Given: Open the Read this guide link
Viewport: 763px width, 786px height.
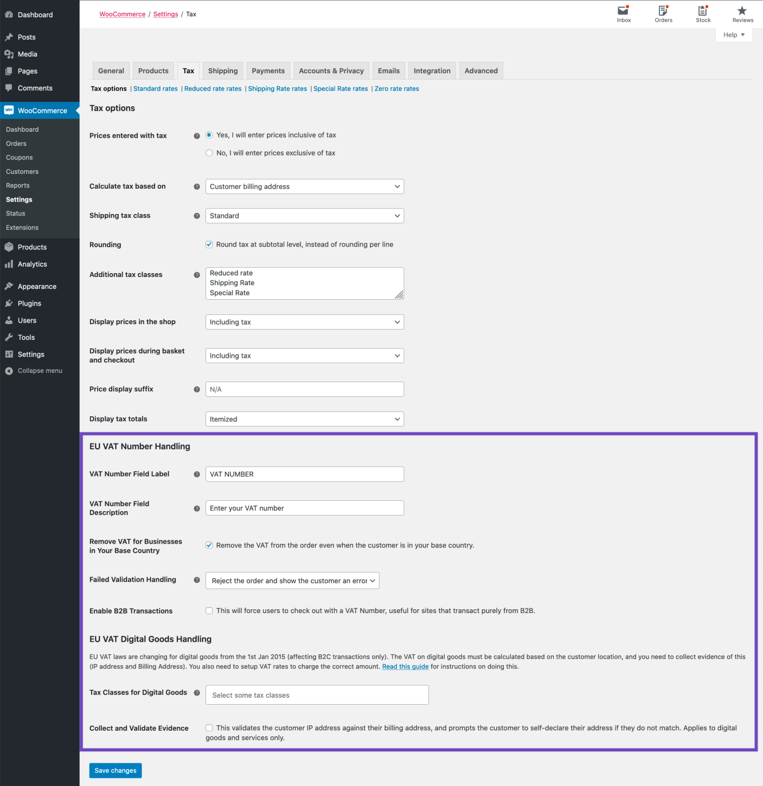Looking at the screenshot, I should [405, 666].
